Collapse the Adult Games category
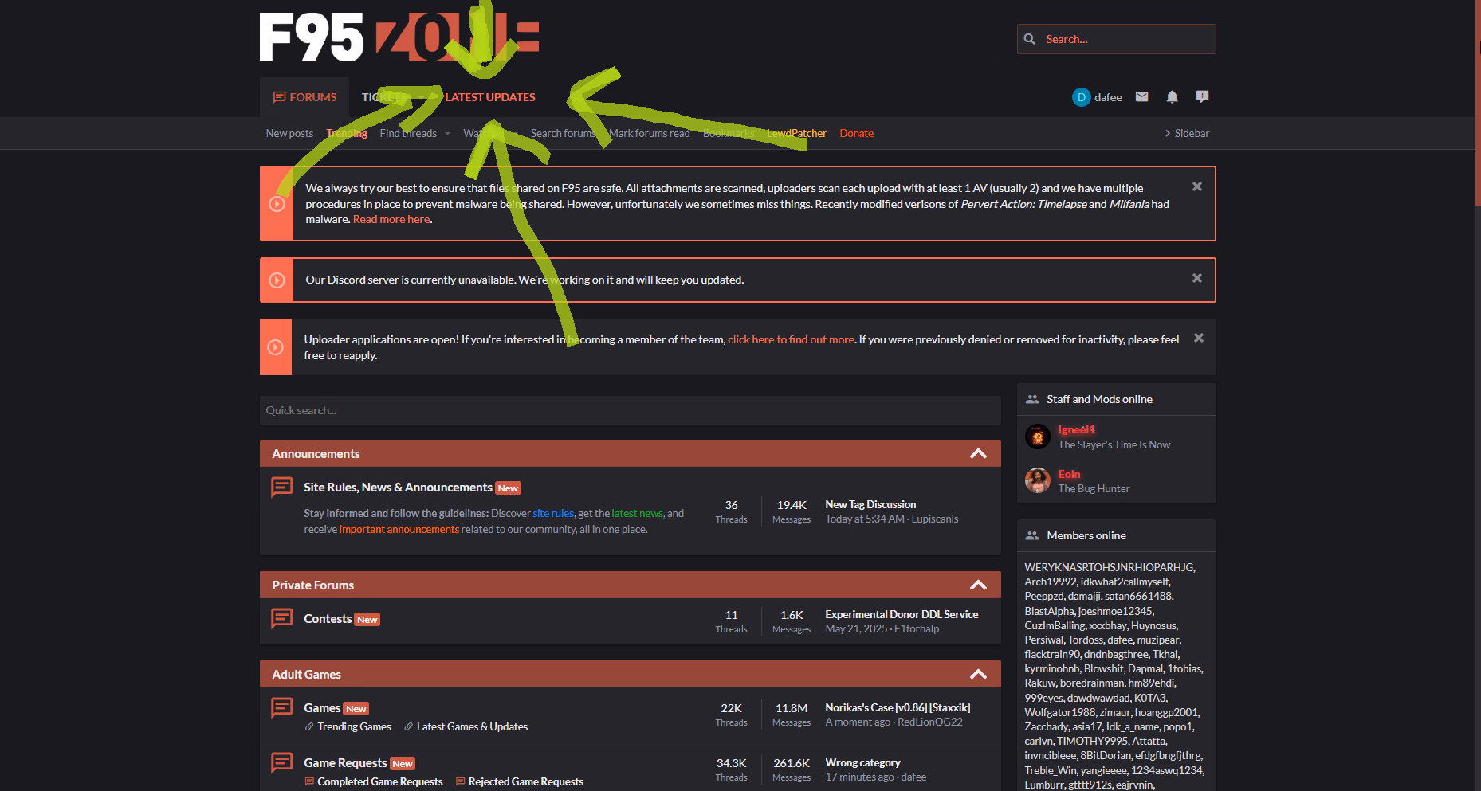Viewport: 1481px width, 791px height. pos(978,674)
